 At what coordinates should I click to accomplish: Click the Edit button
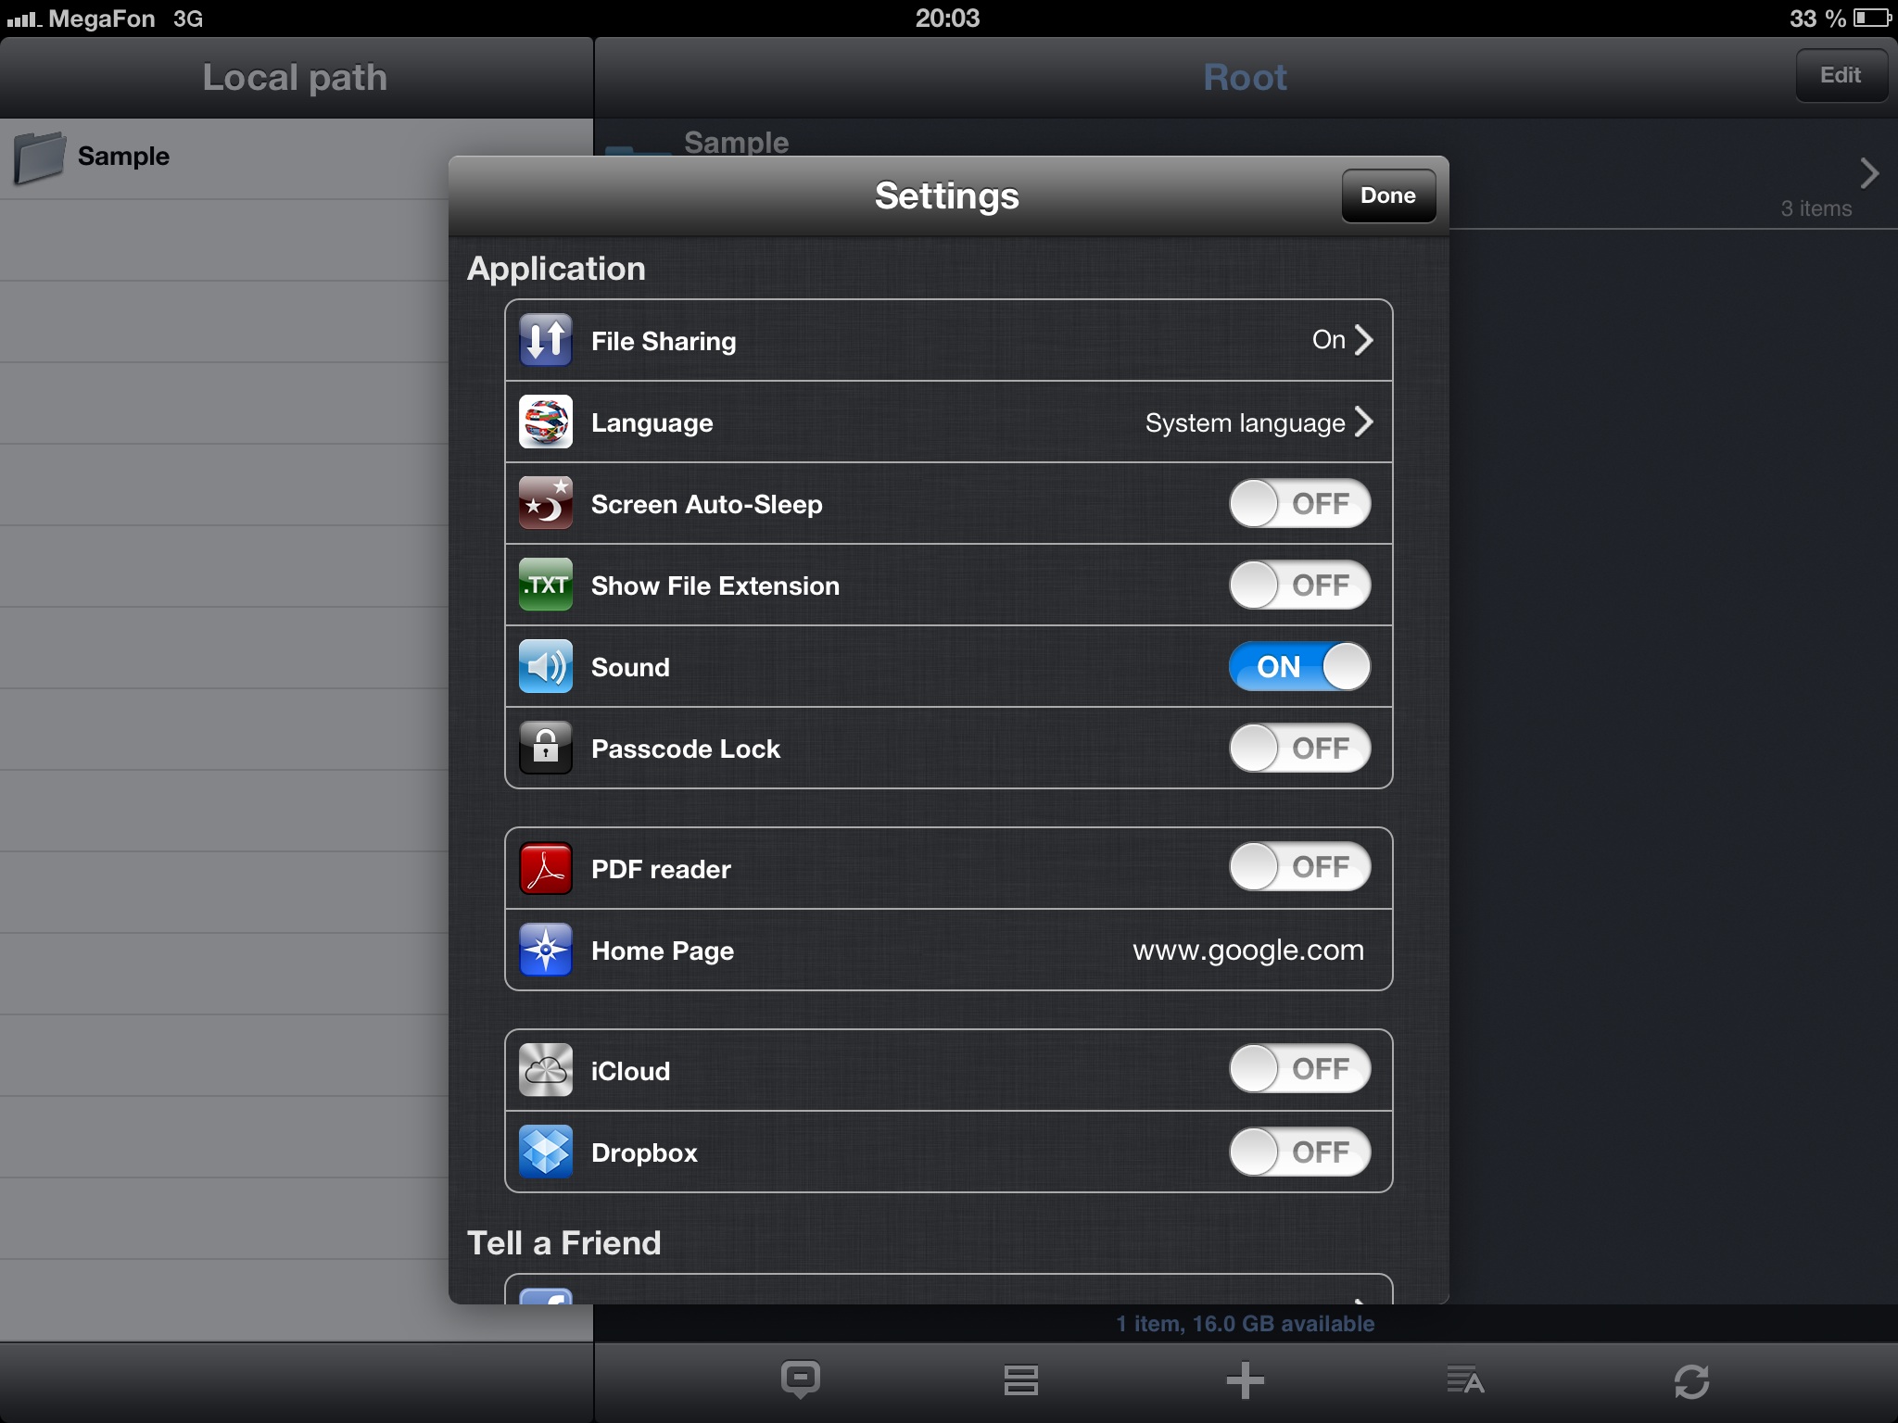(x=1841, y=75)
